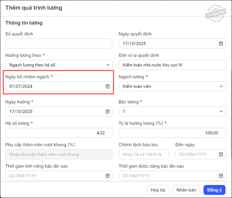Click the Đồng ý button
Image resolution: width=232 pixels, height=198 pixels.
214,190
